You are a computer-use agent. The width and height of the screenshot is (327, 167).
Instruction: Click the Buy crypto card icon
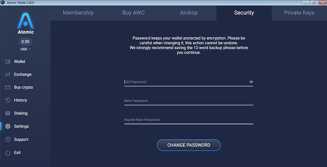pos(8,87)
